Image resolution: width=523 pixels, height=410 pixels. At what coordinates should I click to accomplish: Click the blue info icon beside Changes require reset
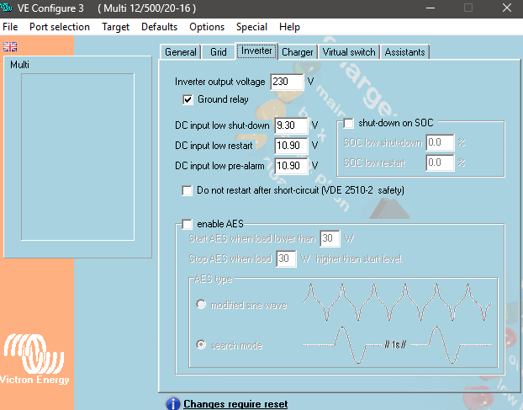click(x=172, y=403)
